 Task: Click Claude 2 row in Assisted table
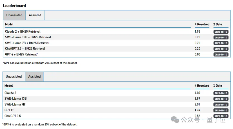pyautogui.click(x=116, y=93)
